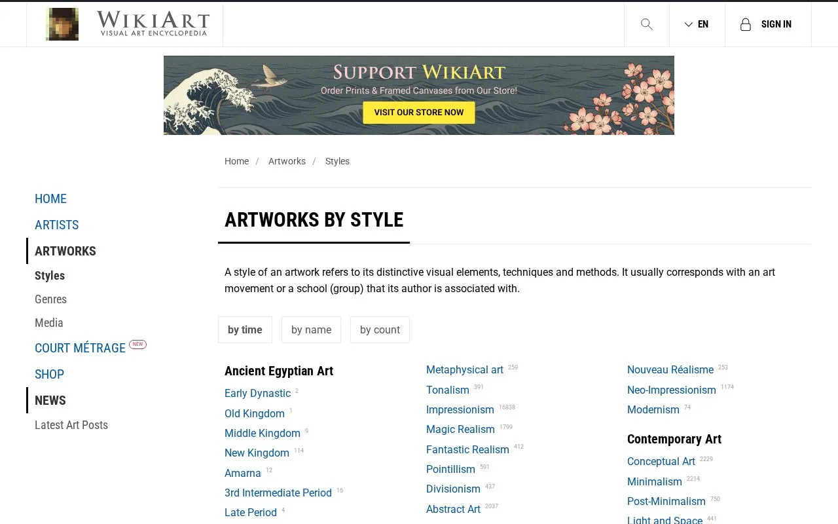Open Latest Art Posts sidebar link
The image size is (838, 524).
71,425
